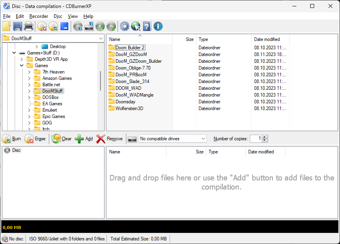Select Epic Games in folder tree

click(x=54, y=116)
